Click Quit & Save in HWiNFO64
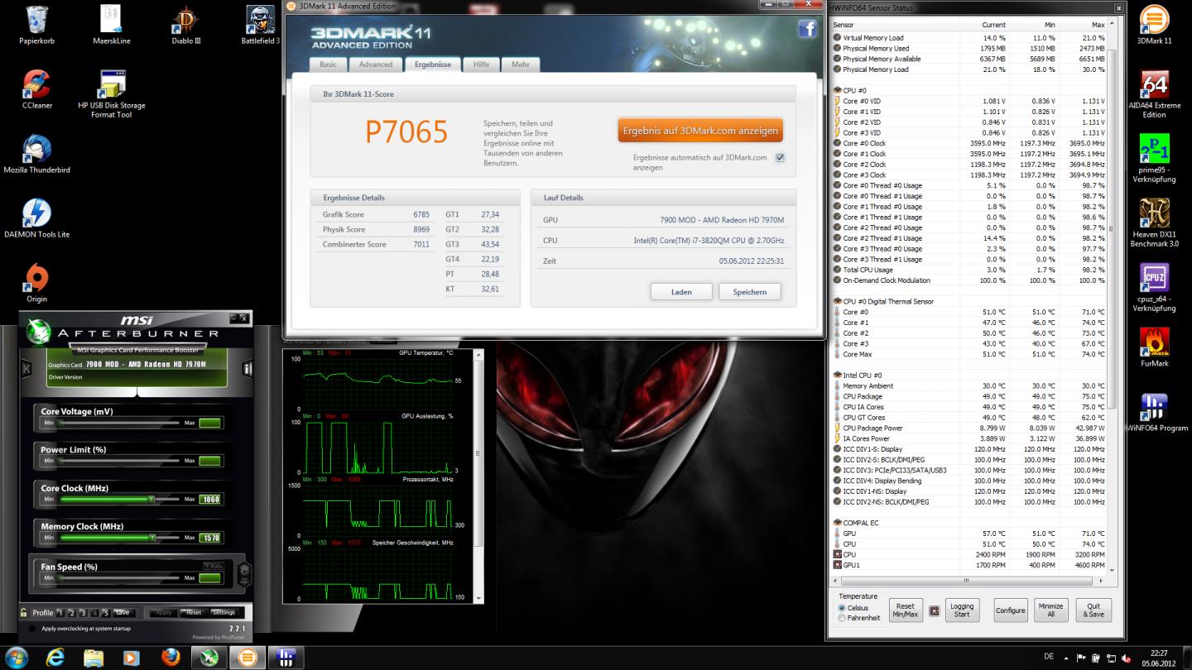 (x=1095, y=610)
